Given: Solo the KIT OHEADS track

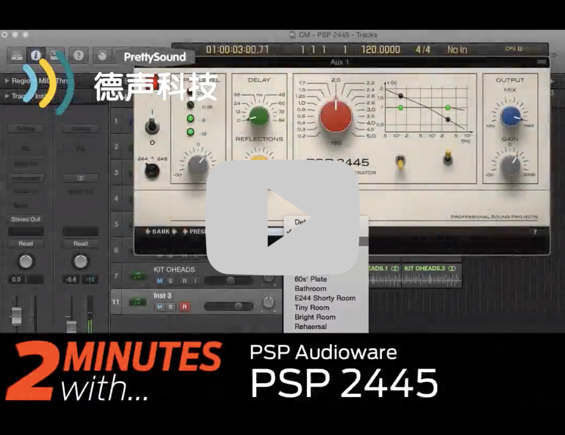Looking at the screenshot, I should click(x=170, y=281).
